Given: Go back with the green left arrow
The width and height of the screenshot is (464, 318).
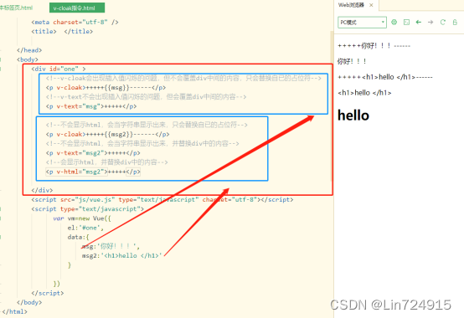Looking at the screenshot, I should (419, 22).
